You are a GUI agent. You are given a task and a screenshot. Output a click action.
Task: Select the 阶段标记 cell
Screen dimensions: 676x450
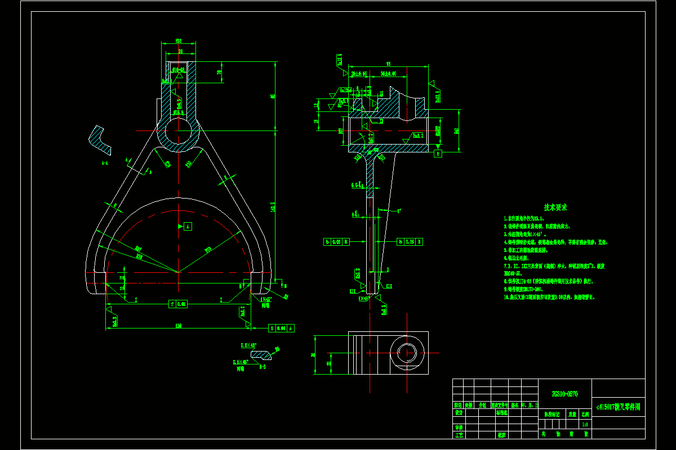point(552,414)
